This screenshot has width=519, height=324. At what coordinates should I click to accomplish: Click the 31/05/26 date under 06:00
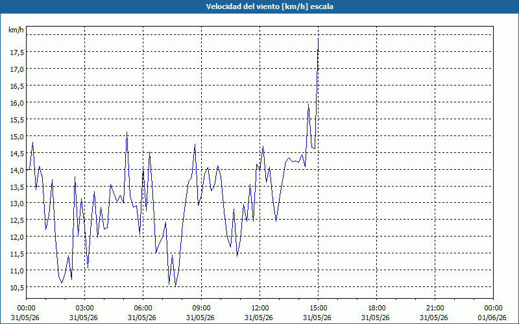coord(142,318)
